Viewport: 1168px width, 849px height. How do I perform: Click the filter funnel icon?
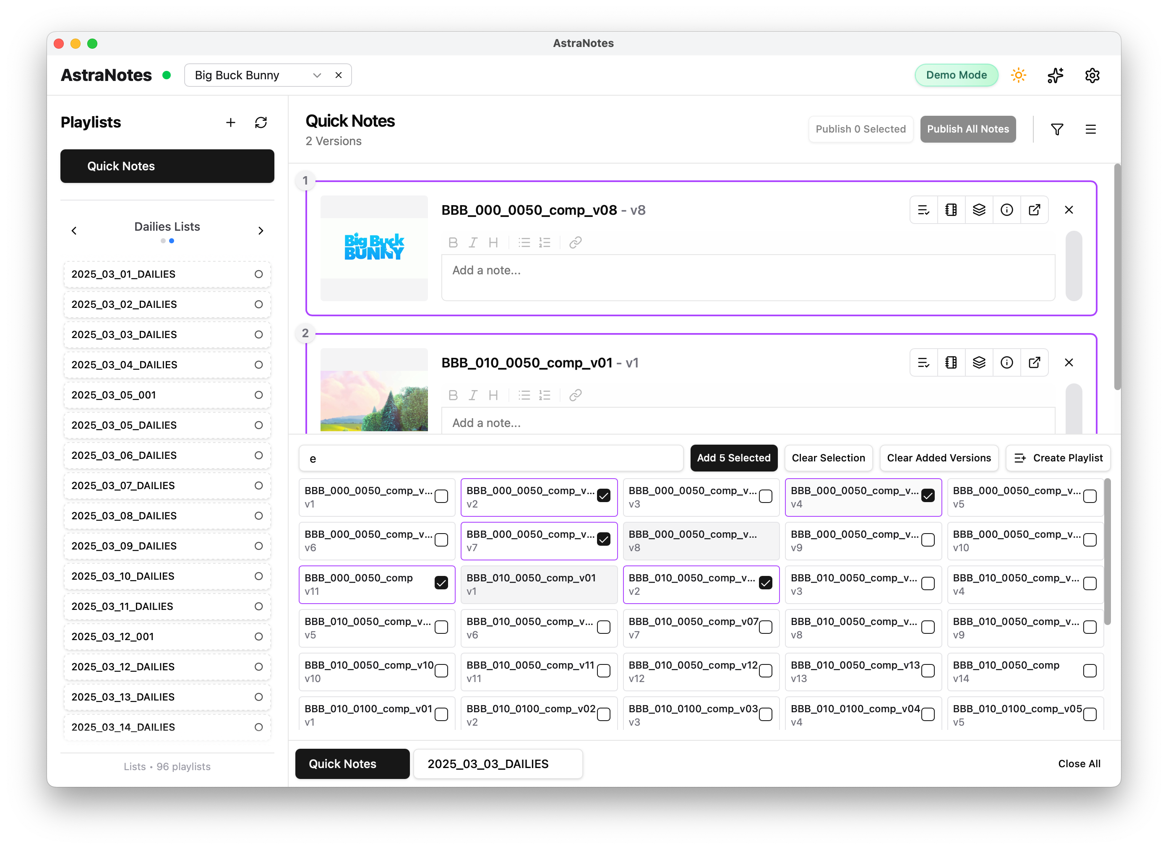click(x=1057, y=129)
